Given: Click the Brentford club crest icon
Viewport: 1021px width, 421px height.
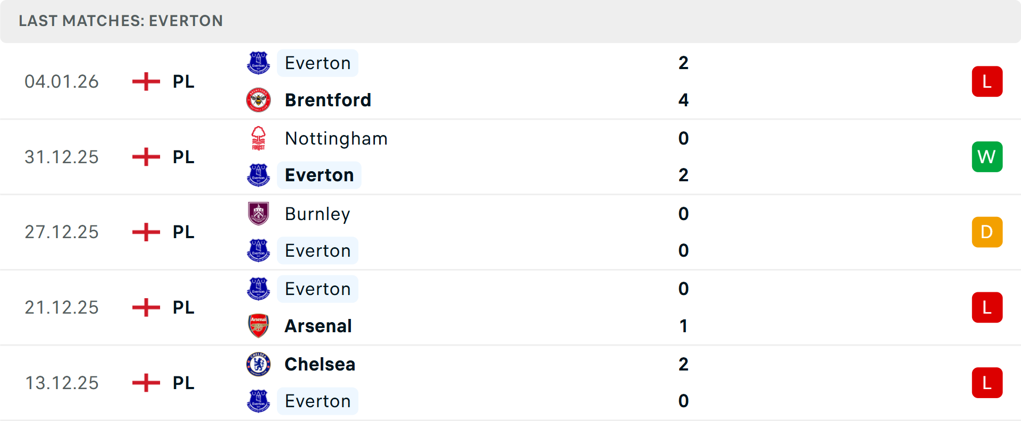Looking at the screenshot, I should (x=258, y=100).
